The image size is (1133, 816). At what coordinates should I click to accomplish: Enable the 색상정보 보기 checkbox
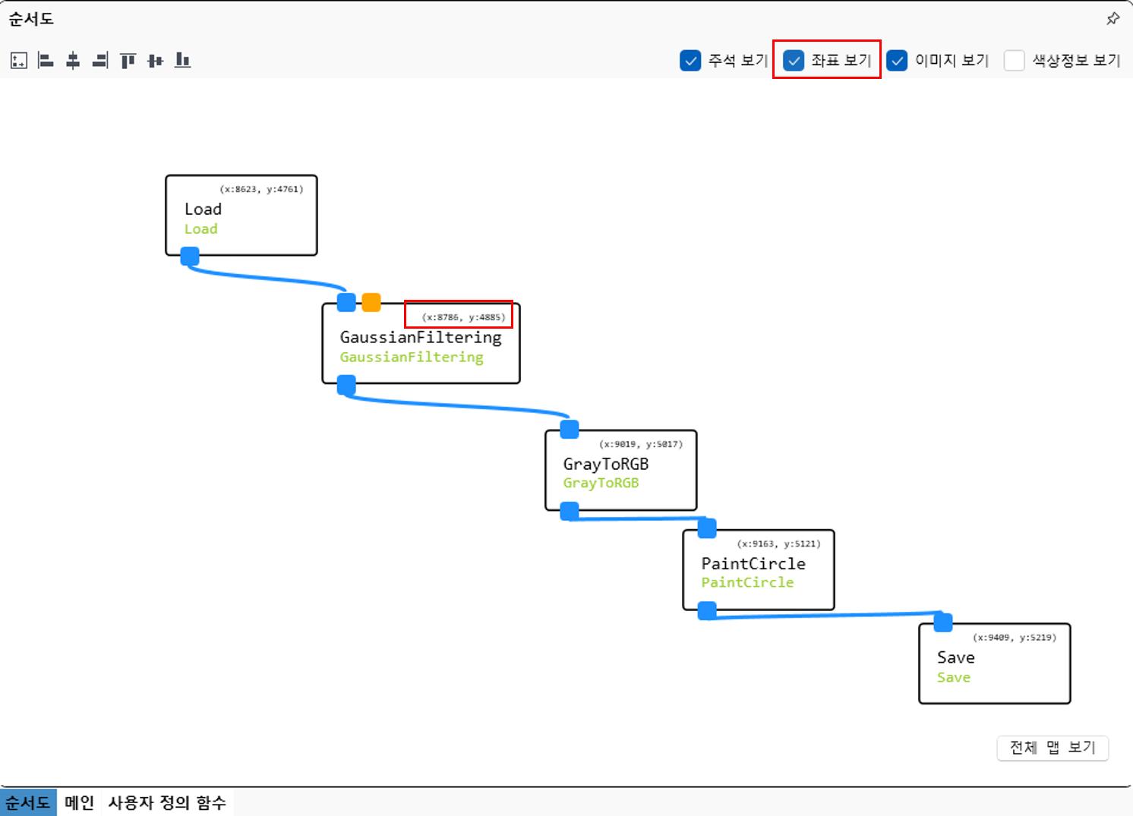[1015, 61]
